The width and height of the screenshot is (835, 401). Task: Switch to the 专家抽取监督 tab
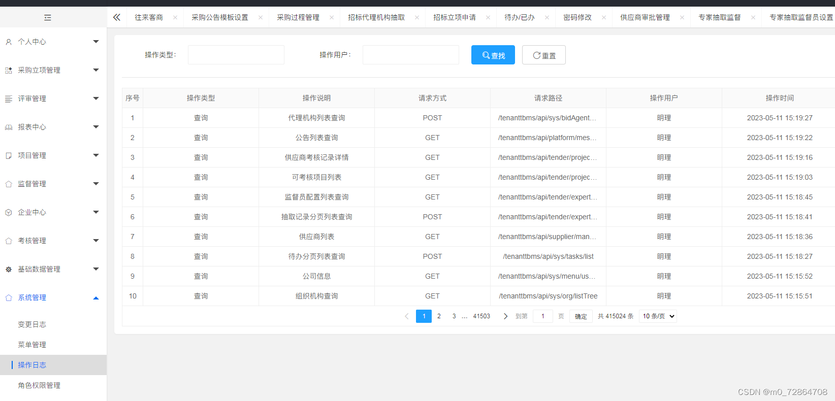pos(720,17)
